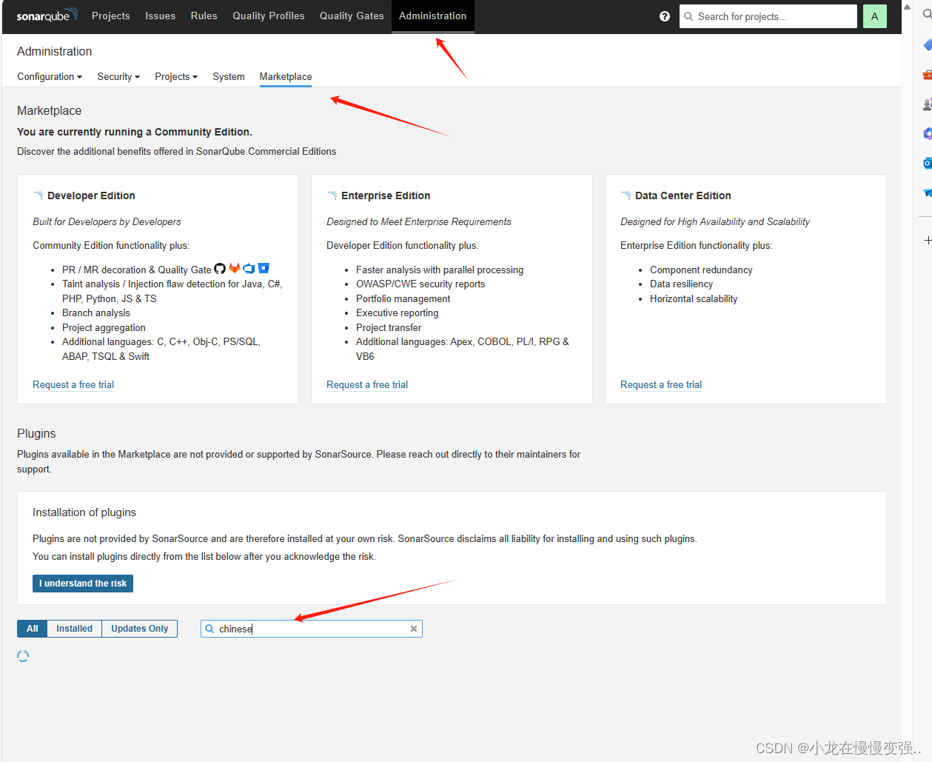932x762 pixels.
Task: Request a free trial for Data Center Edition
Action: 661,384
